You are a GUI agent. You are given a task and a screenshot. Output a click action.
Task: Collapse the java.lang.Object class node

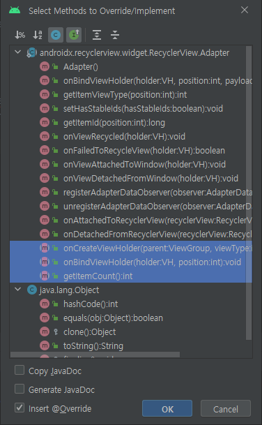tap(18, 290)
